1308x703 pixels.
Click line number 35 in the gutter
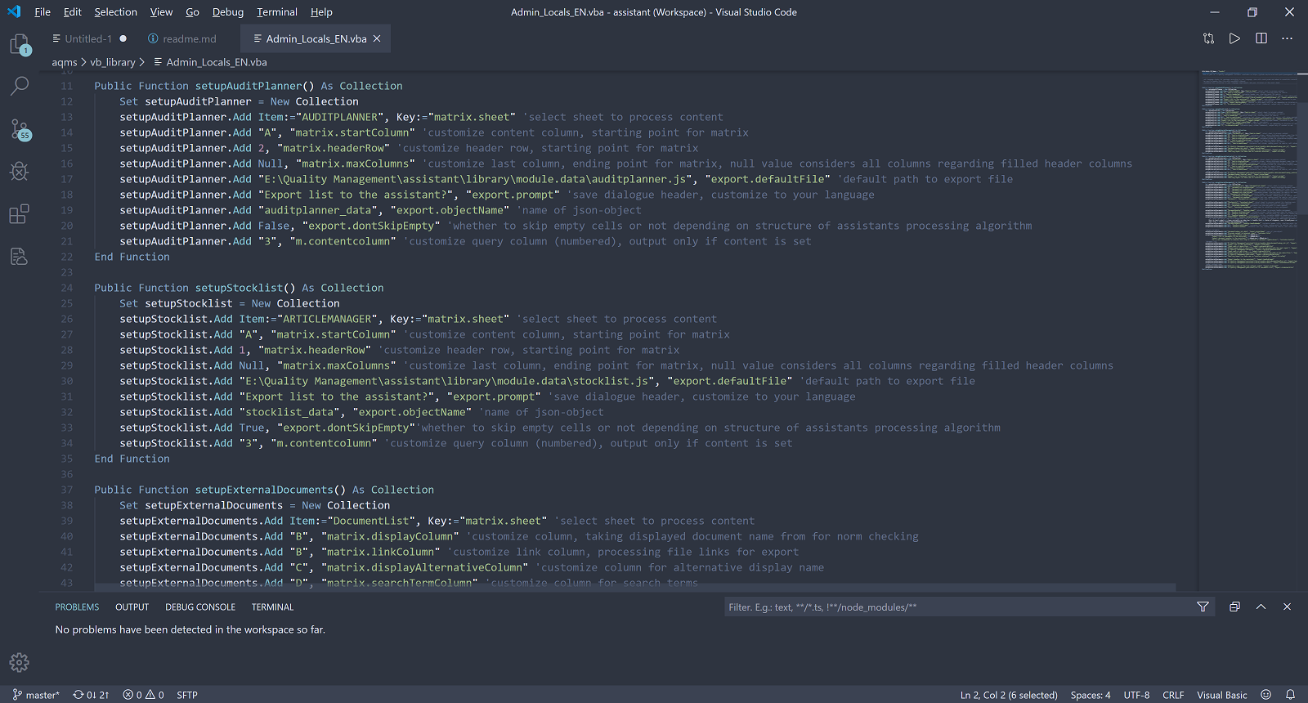click(66, 459)
